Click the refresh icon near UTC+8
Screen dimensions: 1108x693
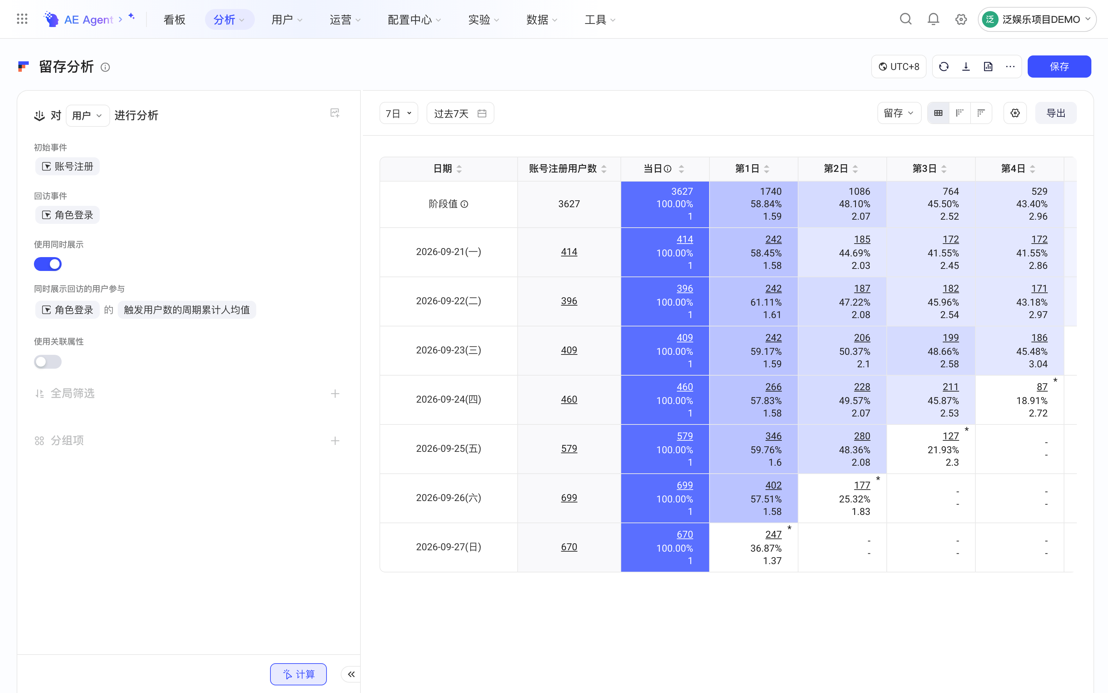coord(944,67)
